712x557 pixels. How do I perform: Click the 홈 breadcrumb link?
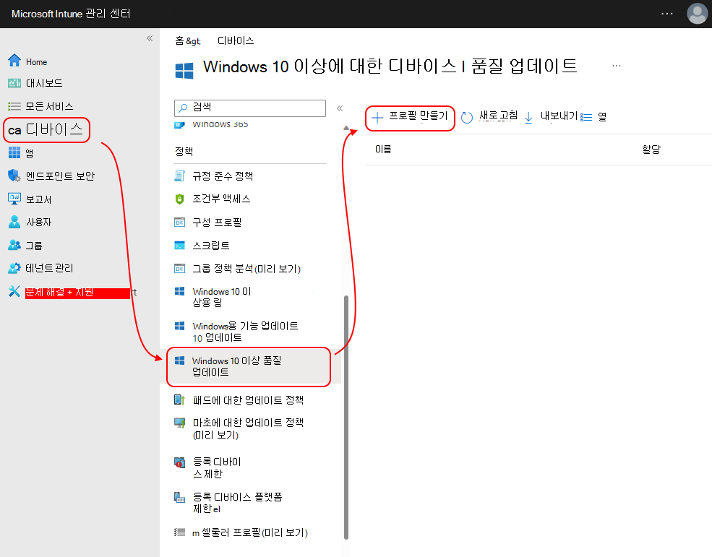click(x=181, y=40)
